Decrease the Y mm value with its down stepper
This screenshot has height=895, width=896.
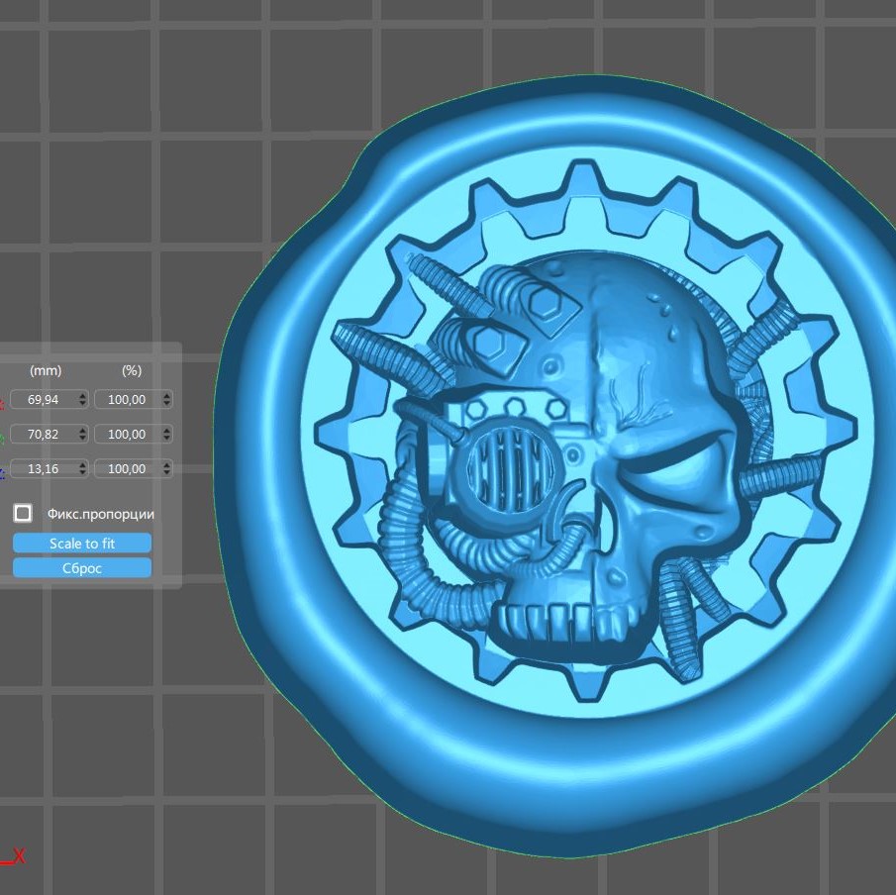(82, 438)
